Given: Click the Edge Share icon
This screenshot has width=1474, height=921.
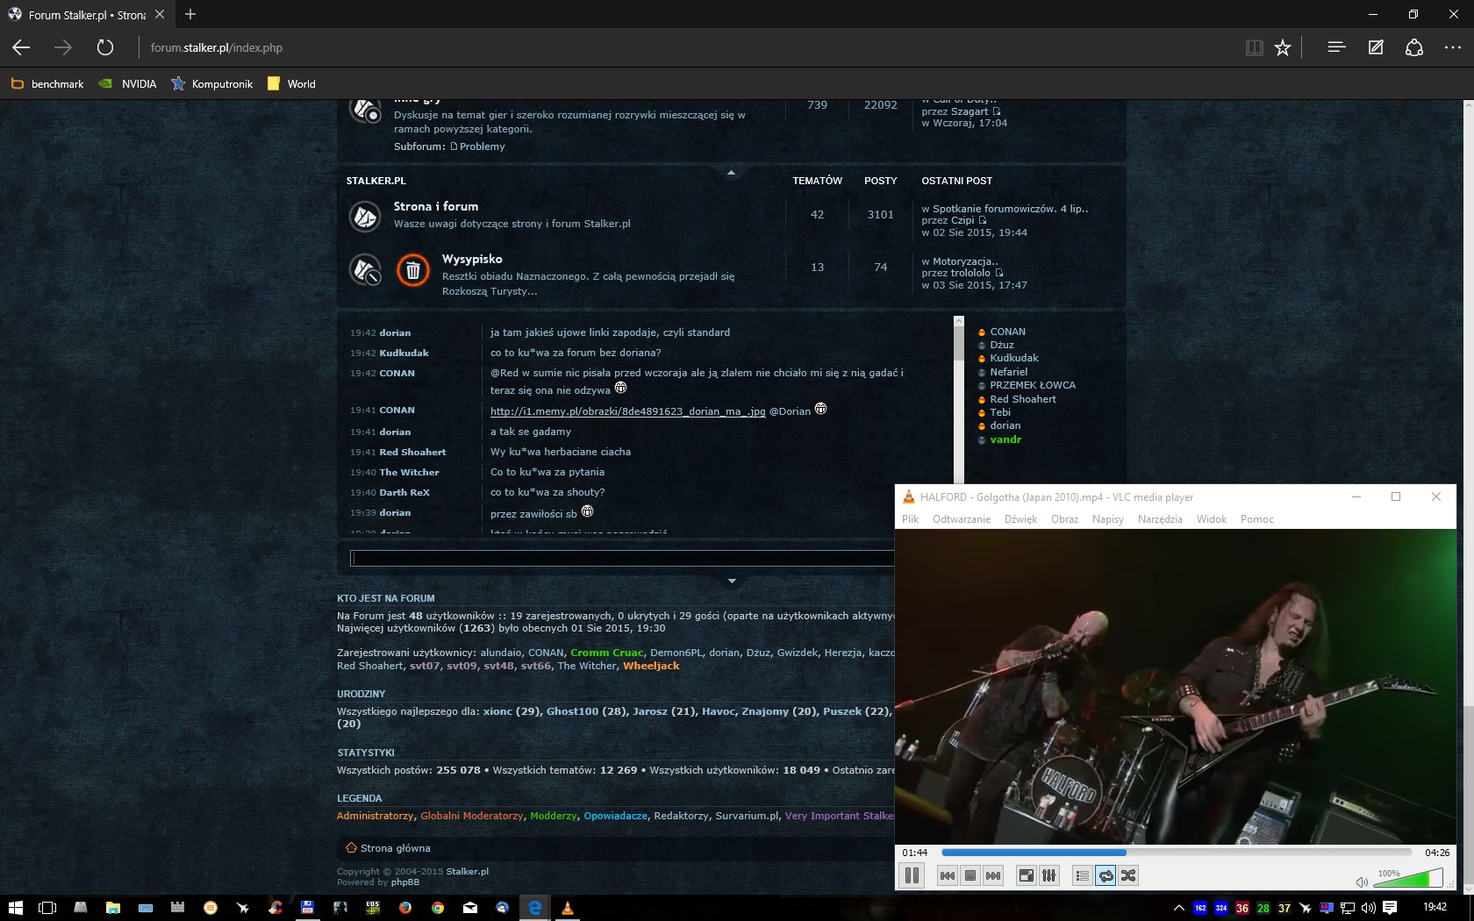Looking at the screenshot, I should pos(1414,47).
